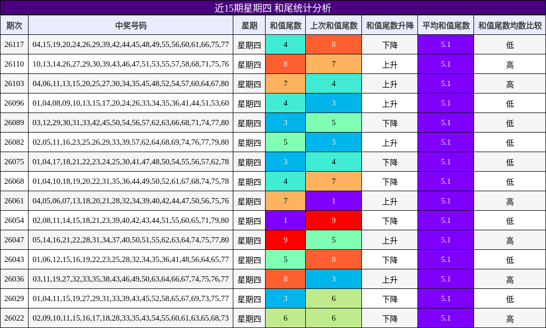Click the orange-red 和值尾数 cell 8 in row 26036
Viewport: 546px width, 328px height.
click(x=286, y=279)
